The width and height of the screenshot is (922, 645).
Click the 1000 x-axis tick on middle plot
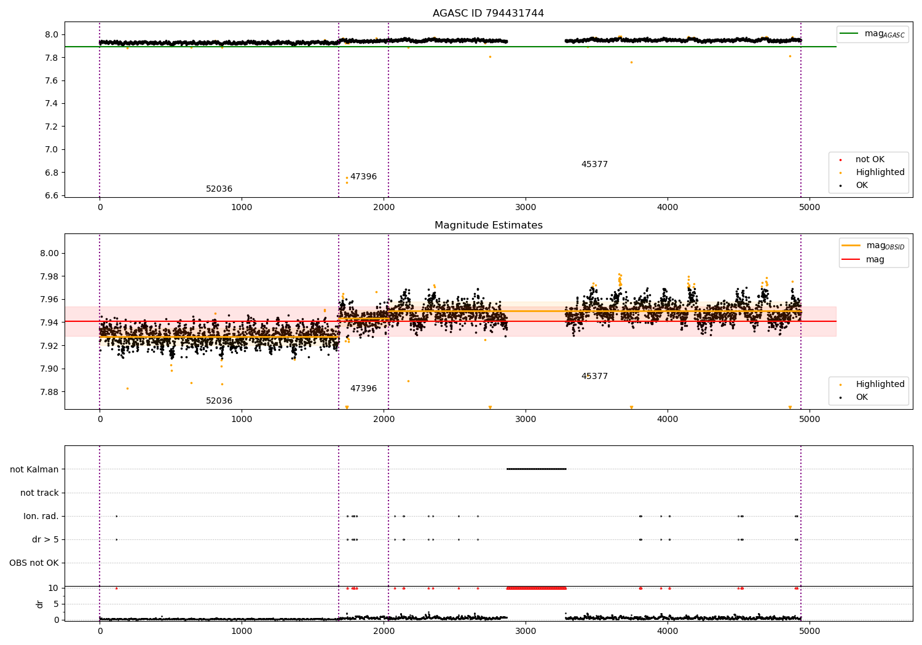(x=242, y=419)
